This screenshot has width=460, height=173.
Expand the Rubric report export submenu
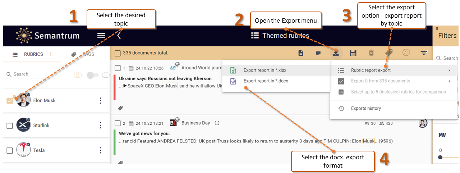coord(371,70)
